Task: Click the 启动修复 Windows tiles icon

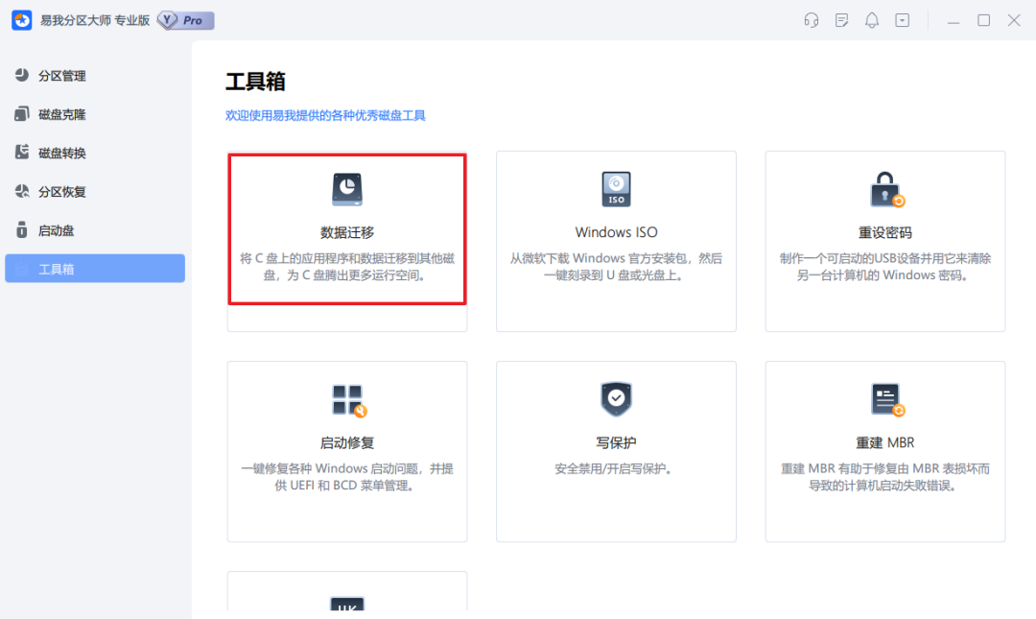Action: (x=348, y=401)
